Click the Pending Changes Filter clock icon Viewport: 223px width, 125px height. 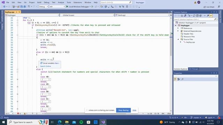click(189, 16)
